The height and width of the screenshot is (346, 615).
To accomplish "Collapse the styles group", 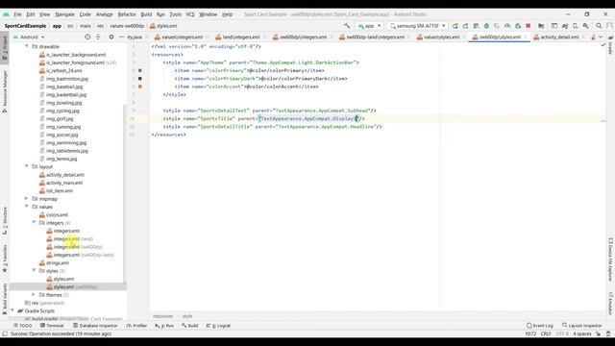I will click(34, 271).
